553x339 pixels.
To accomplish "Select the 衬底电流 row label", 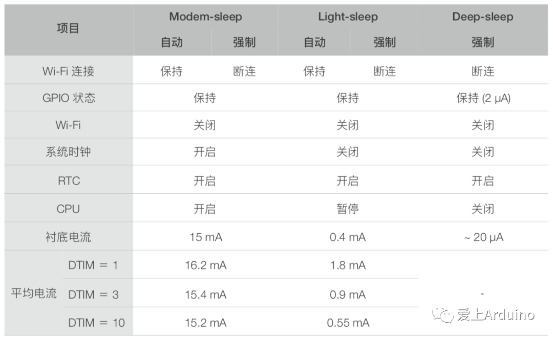I will [69, 237].
